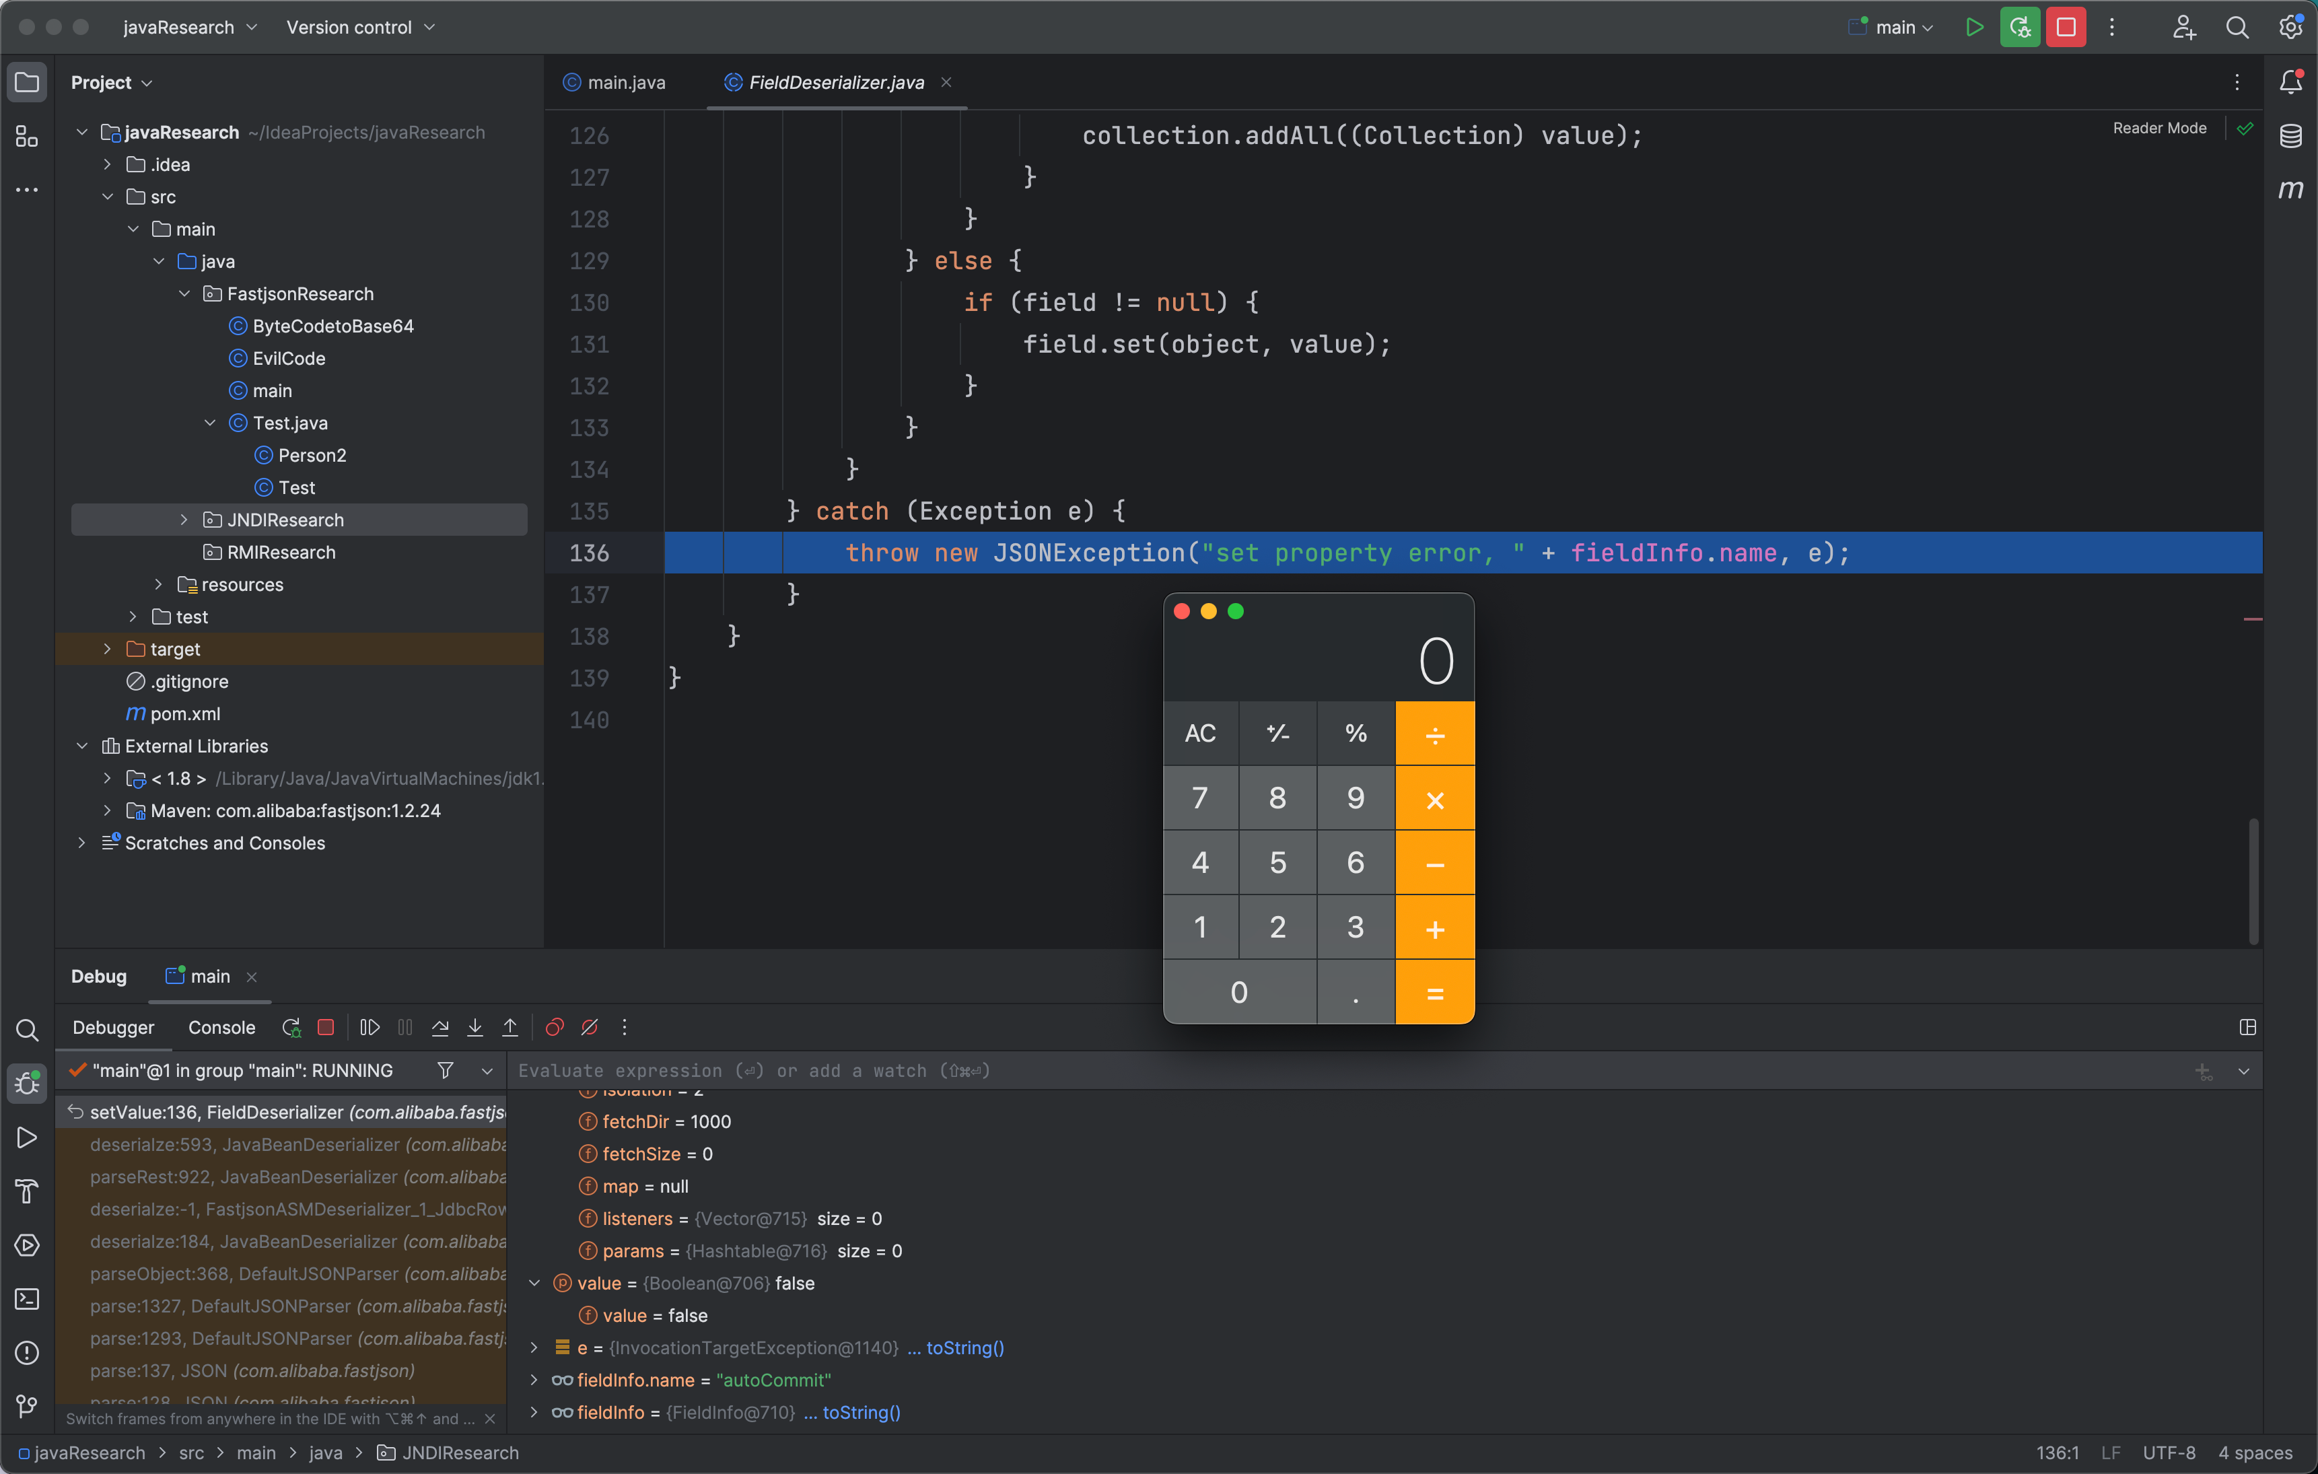Open the Notifications bell
Image resolution: width=2318 pixels, height=1474 pixels.
2291,82
